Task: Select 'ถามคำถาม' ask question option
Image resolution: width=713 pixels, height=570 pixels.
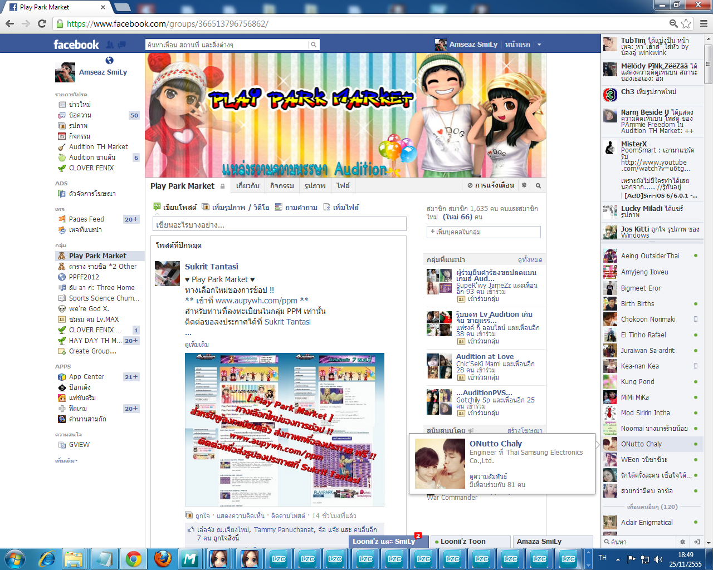Action: pyautogui.click(x=296, y=208)
